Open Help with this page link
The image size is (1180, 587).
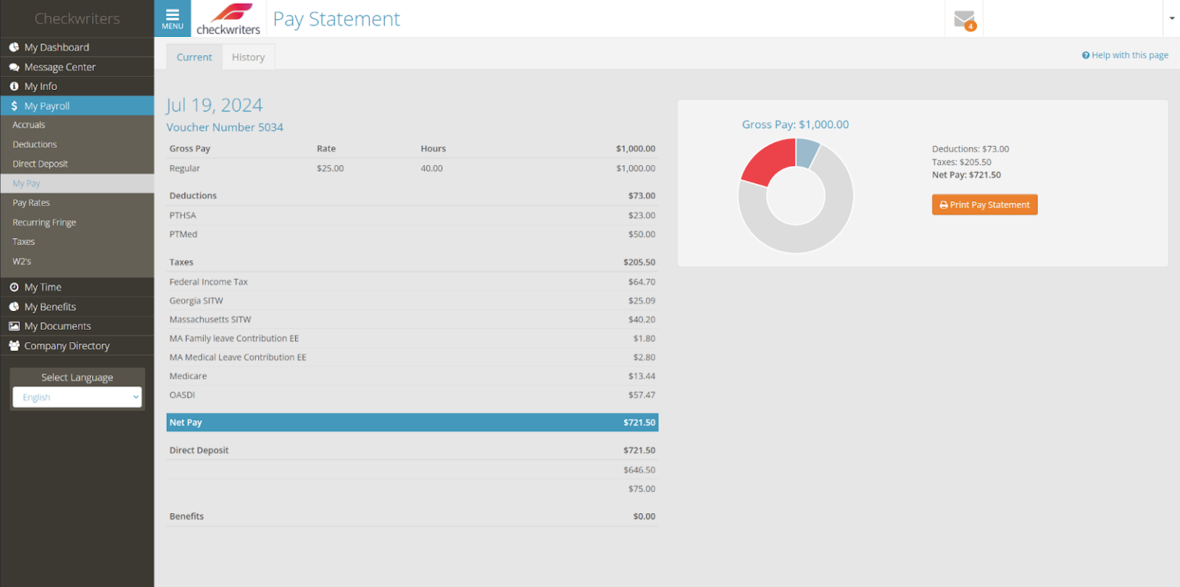1125,55
